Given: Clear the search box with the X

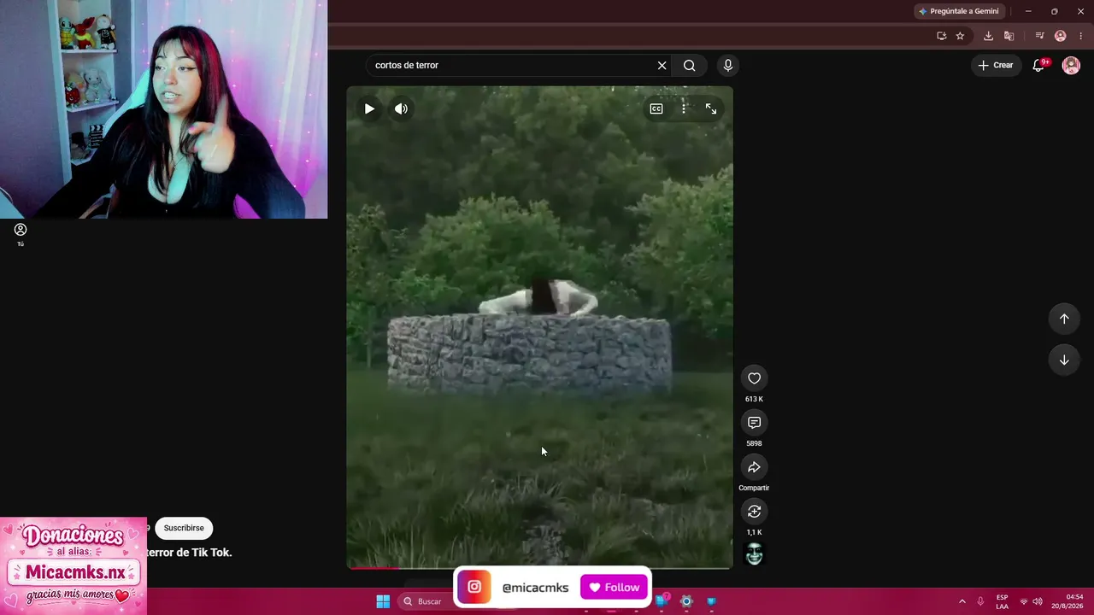Looking at the screenshot, I should click(662, 65).
